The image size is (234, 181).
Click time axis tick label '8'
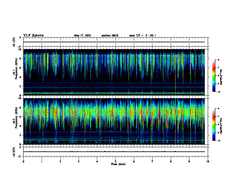[x=171, y=161]
